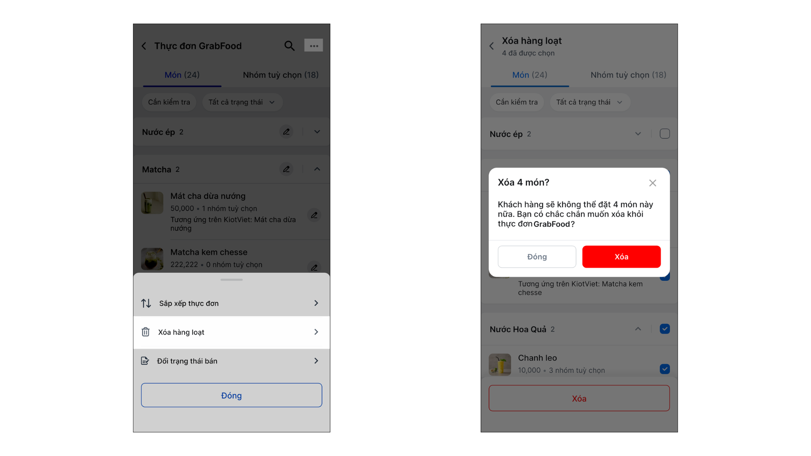Go back from Xóa hàng loạt screen

(492, 46)
